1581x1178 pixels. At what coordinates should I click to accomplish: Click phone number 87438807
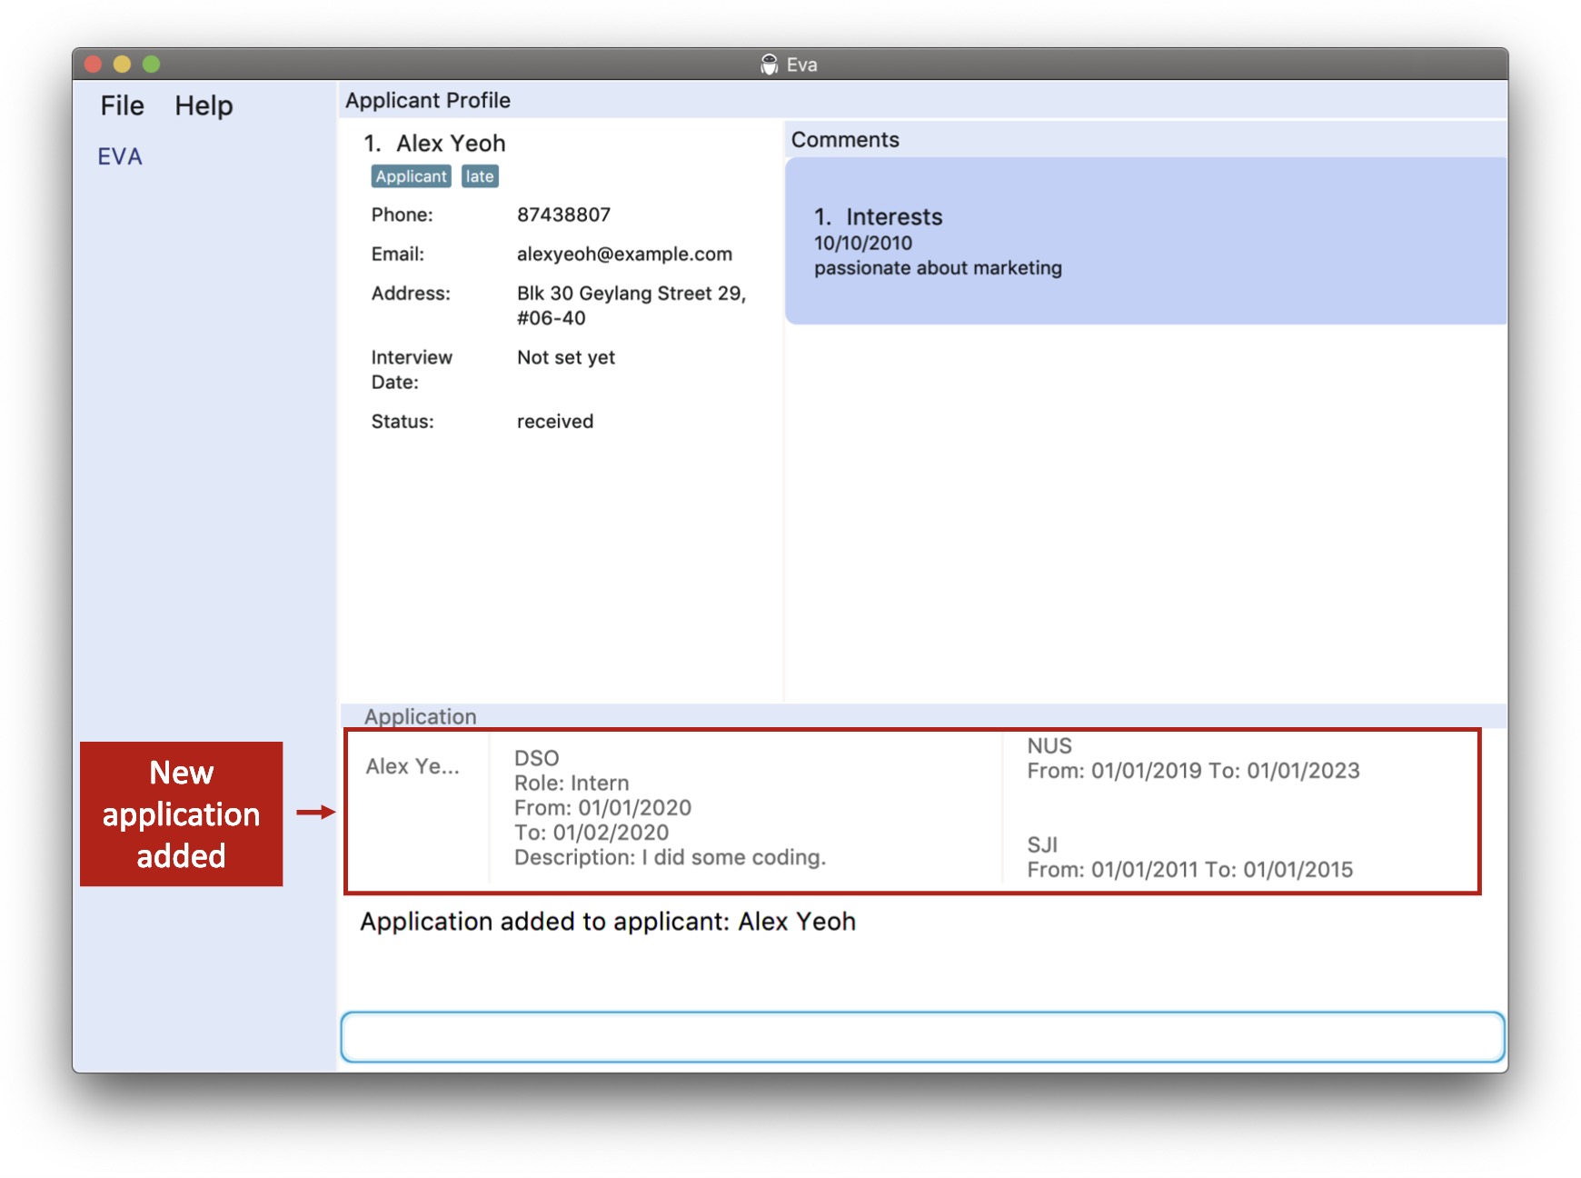click(x=563, y=215)
